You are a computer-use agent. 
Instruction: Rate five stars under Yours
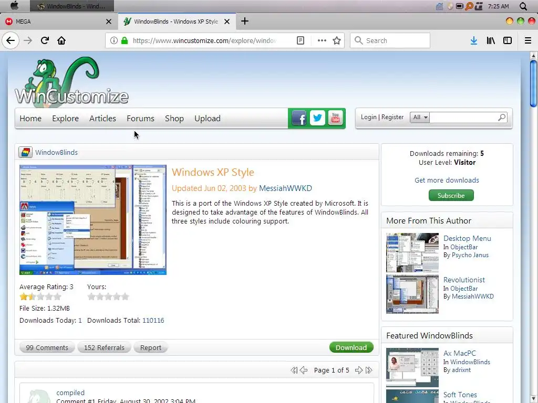point(125,296)
